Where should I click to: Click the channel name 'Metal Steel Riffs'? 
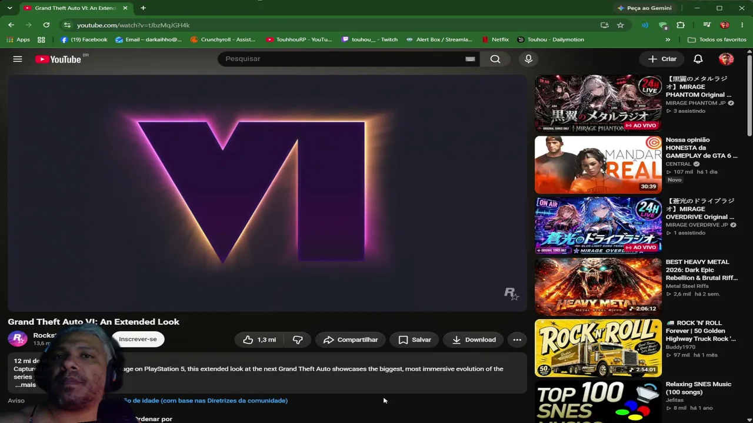pyautogui.click(x=687, y=286)
